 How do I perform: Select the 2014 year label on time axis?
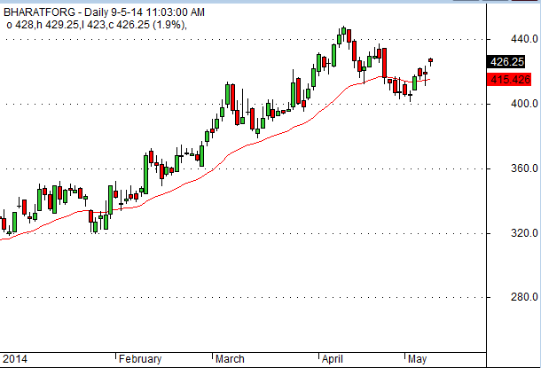(x=13, y=359)
